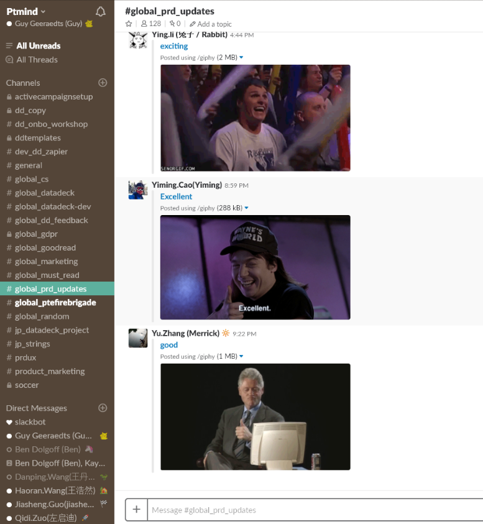Click the attach plus button
Viewport: 483px width, 524px height.
click(x=136, y=510)
